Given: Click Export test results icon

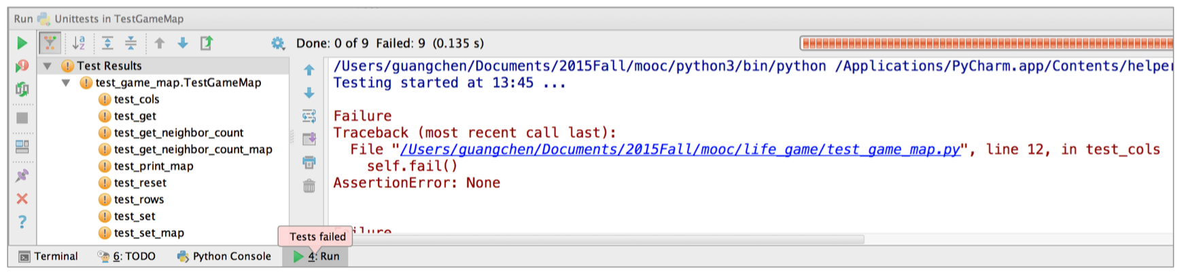Looking at the screenshot, I should point(207,43).
